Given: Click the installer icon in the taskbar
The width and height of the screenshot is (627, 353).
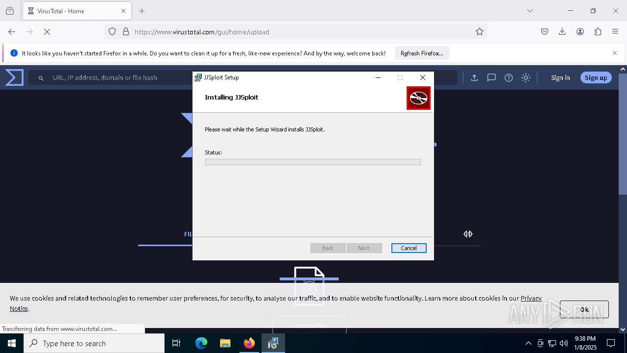Looking at the screenshot, I should (x=273, y=343).
